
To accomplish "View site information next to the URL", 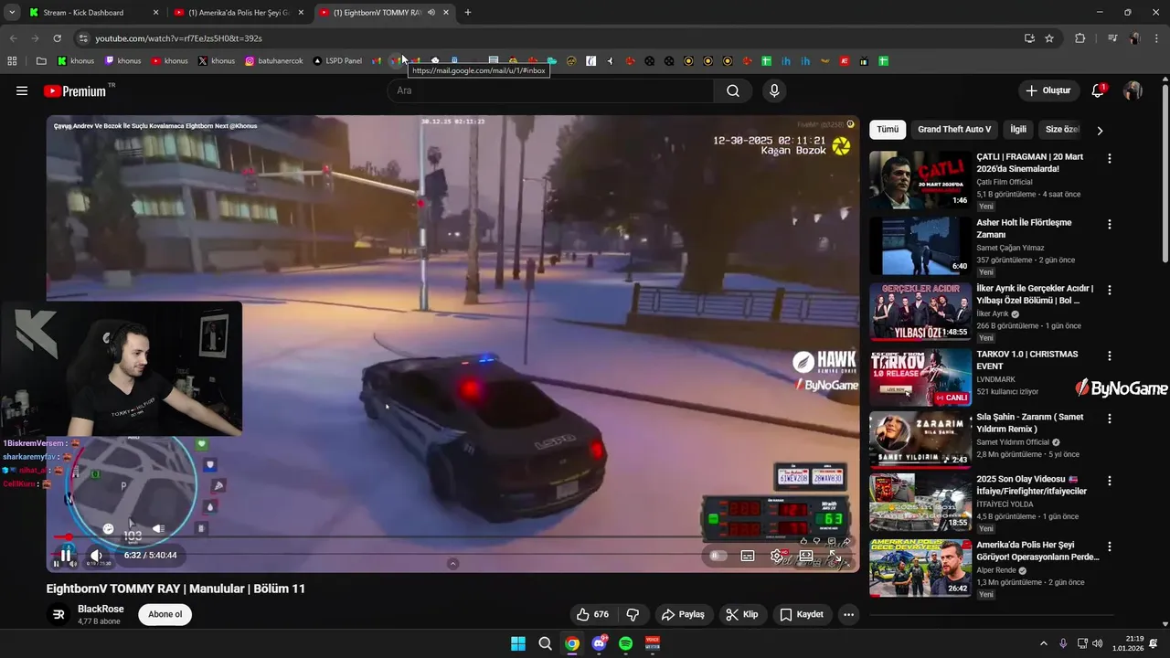I will 83,38.
